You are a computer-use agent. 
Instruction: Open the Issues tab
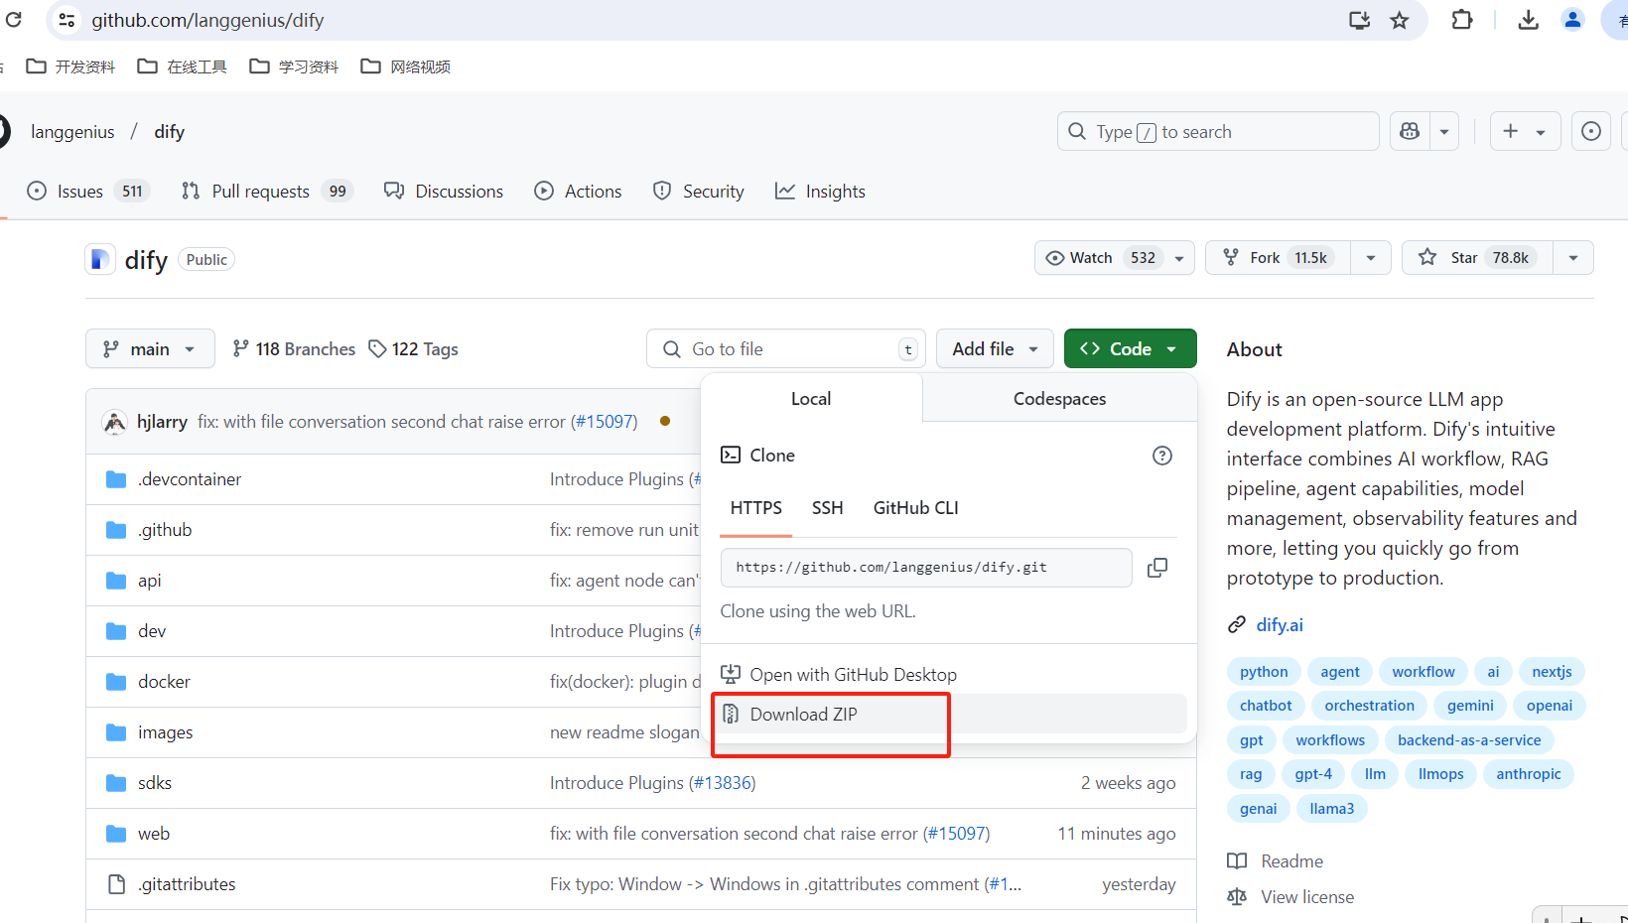coord(86,192)
